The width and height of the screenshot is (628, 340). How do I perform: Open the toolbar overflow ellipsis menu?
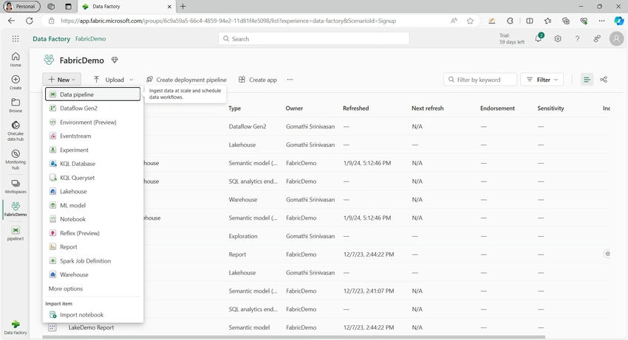coord(290,80)
